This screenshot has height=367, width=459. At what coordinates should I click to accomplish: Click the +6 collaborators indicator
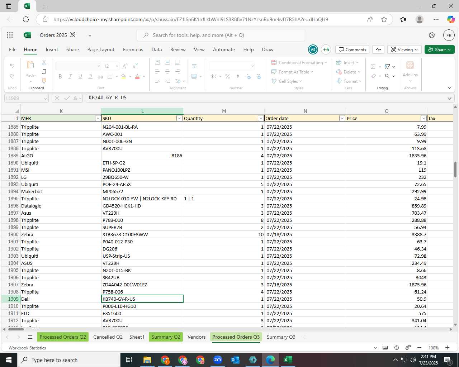pyautogui.click(x=326, y=49)
